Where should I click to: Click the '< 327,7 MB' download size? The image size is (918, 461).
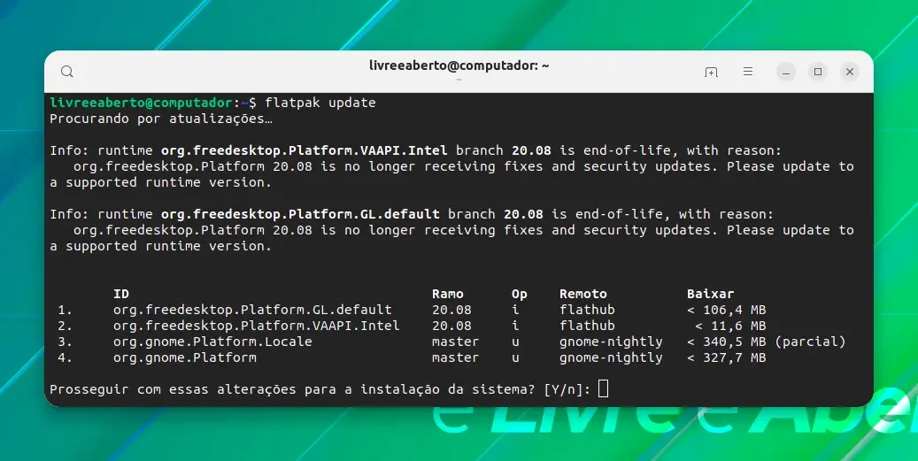[727, 357]
